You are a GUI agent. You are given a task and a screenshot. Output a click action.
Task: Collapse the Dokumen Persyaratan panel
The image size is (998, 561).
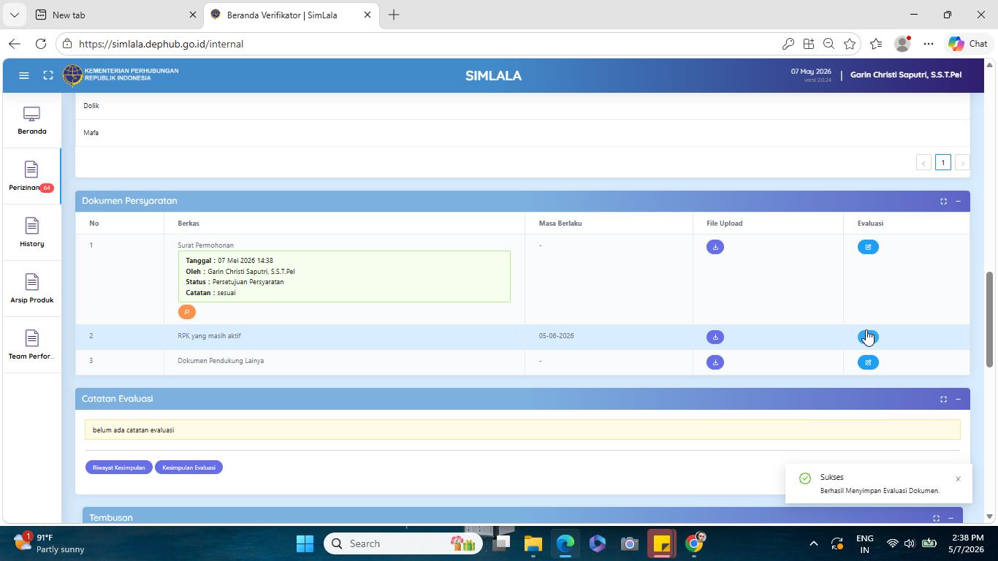pyautogui.click(x=958, y=201)
